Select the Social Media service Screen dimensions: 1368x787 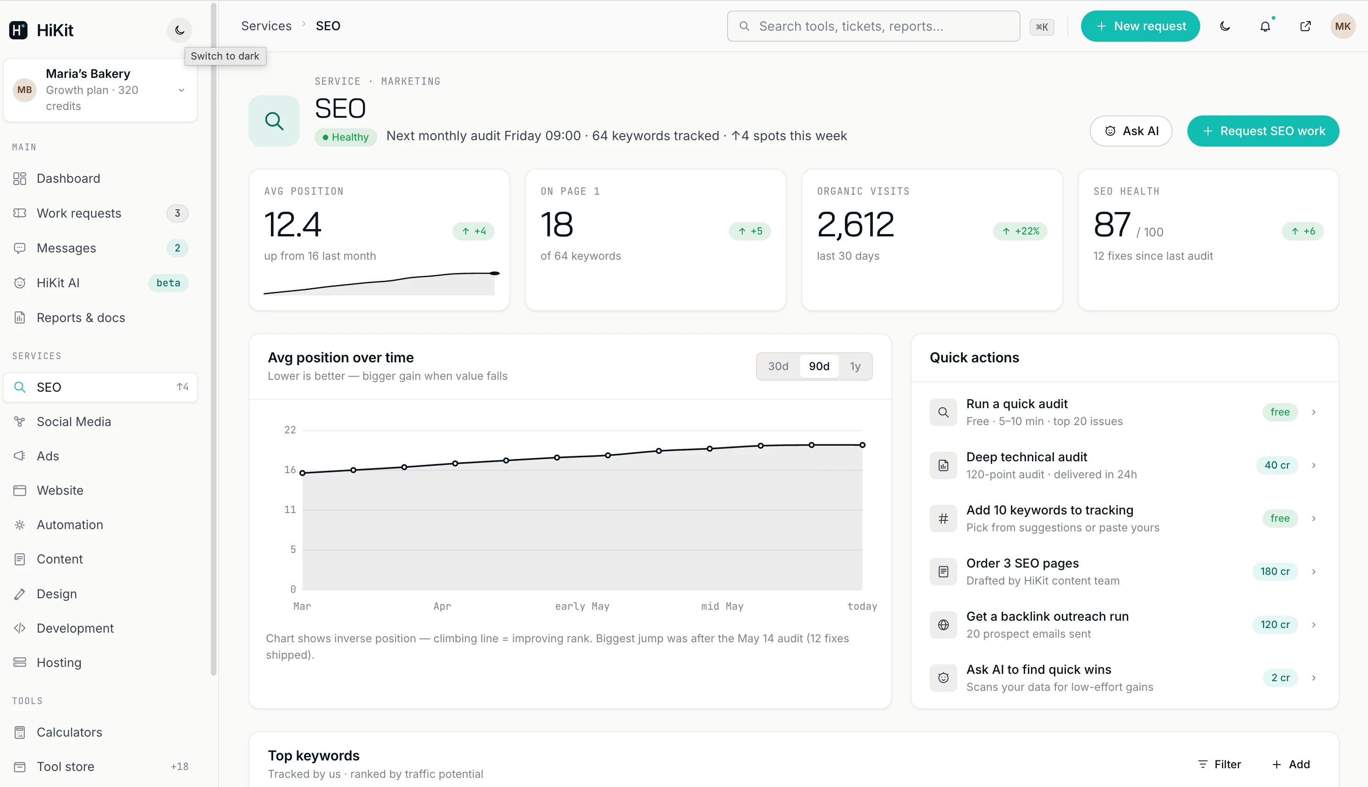click(100, 421)
